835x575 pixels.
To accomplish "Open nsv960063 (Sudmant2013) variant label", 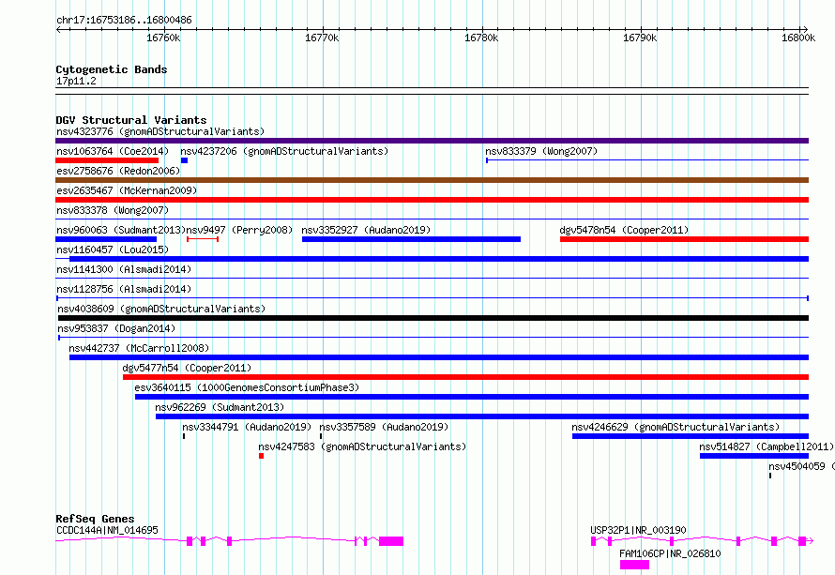I will 121,230.
